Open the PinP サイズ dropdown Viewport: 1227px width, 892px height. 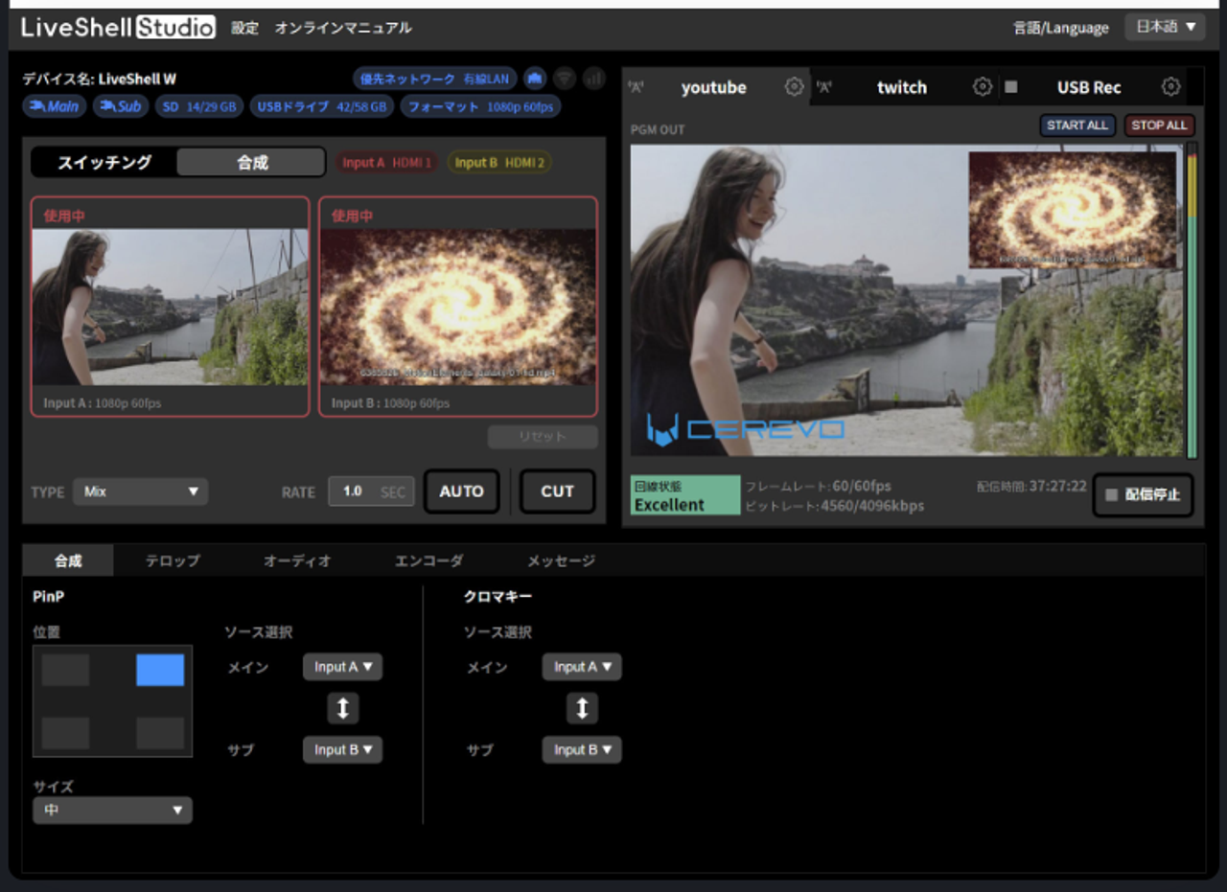112,811
